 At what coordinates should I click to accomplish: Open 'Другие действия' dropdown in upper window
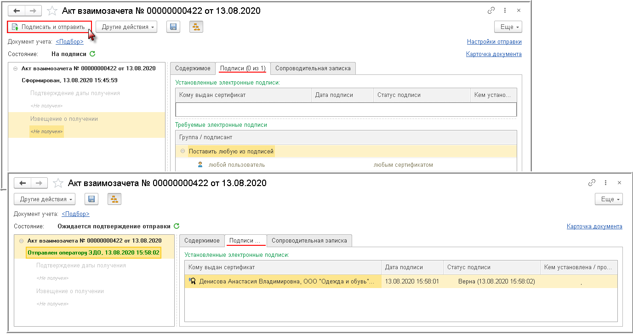pyautogui.click(x=126, y=27)
